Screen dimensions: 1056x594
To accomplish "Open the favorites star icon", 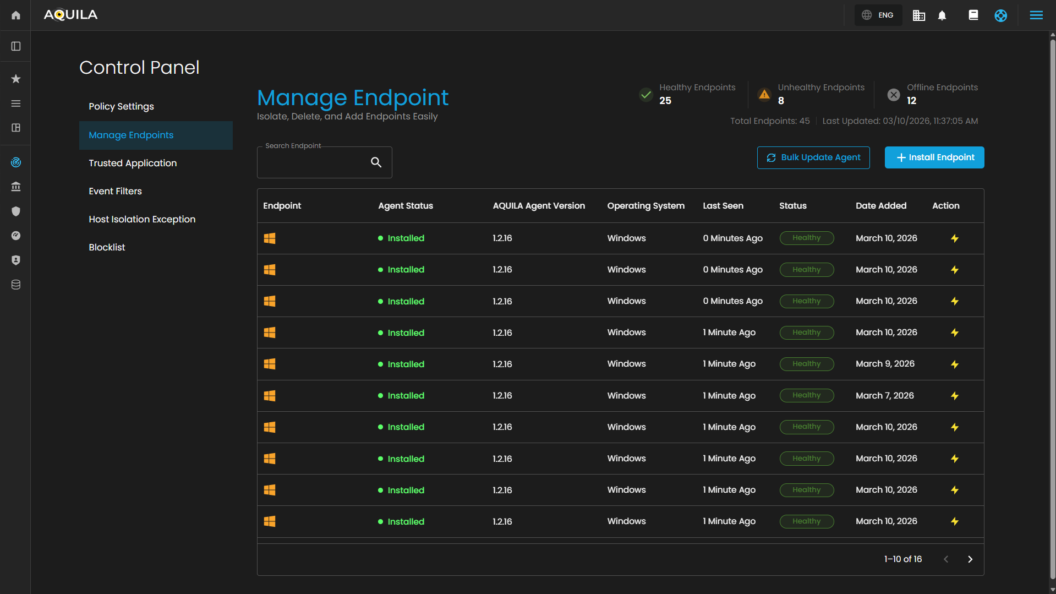I will click(x=16, y=79).
